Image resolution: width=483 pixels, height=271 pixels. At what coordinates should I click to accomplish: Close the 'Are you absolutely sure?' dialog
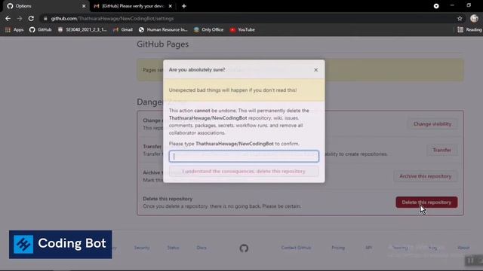pos(315,70)
